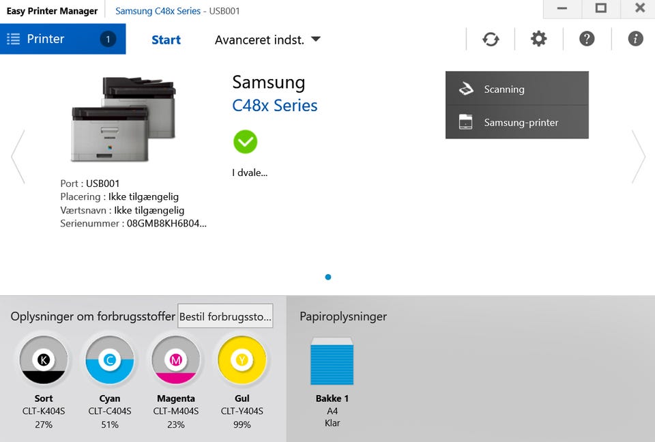Image resolution: width=655 pixels, height=442 pixels.
Task: Click the CLT-M404S cartridge label
Action: [176, 411]
